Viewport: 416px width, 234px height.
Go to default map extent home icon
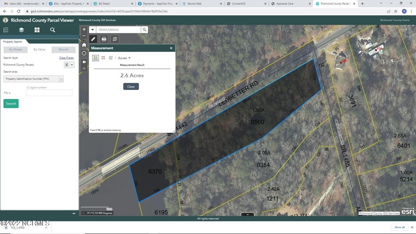(84, 45)
